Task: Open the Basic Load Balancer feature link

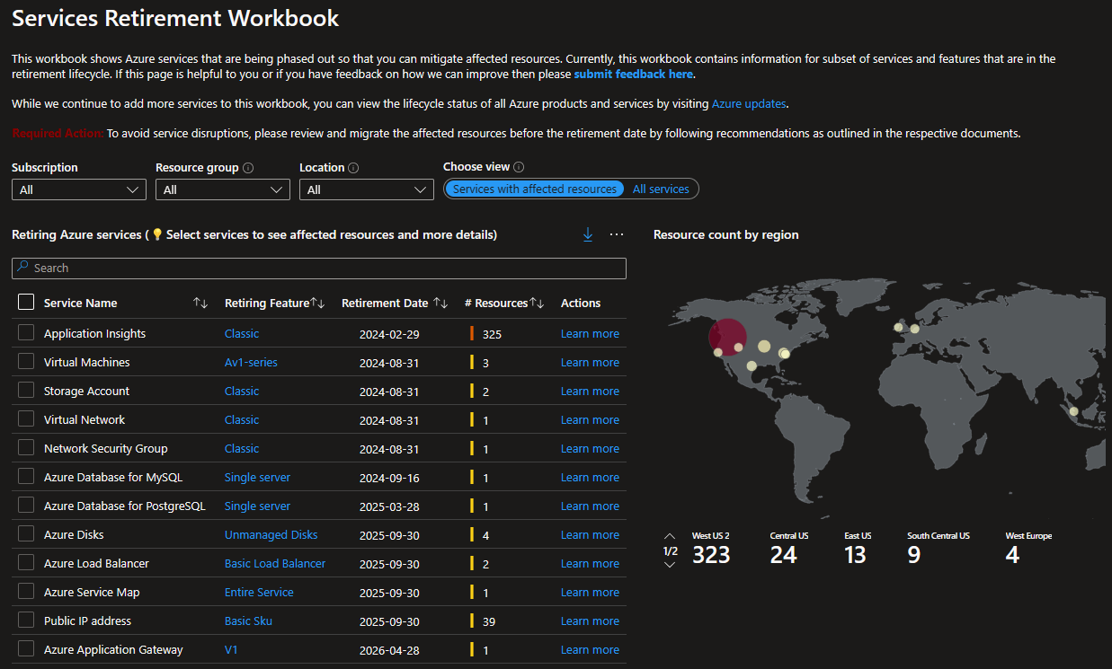Action: click(x=275, y=564)
